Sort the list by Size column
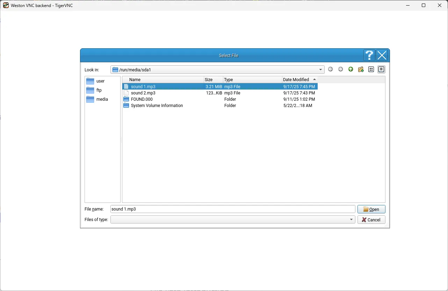Image resolution: width=448 pixels, height=291 pixels. coord(209,80)
